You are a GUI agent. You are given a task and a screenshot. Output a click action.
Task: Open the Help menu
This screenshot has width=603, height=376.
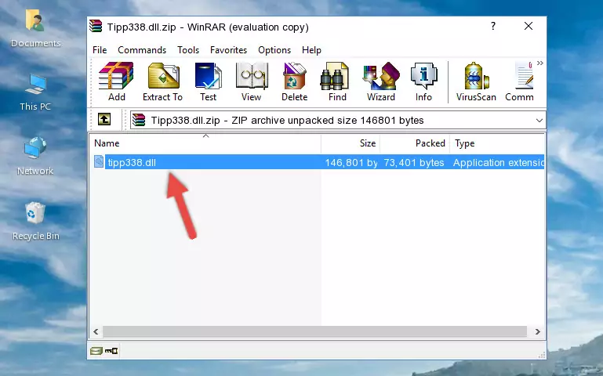pyautogui.click(x=311, y=50)
